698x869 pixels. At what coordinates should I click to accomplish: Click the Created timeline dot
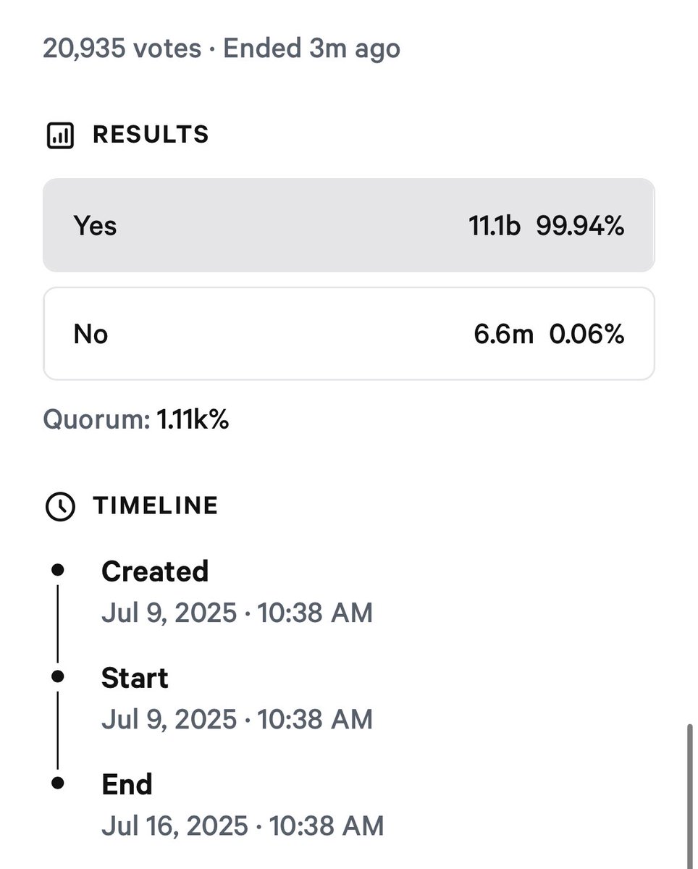coord(59,570)
